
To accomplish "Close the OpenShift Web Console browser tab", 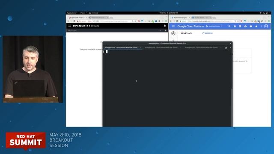I will click(86, 18).
